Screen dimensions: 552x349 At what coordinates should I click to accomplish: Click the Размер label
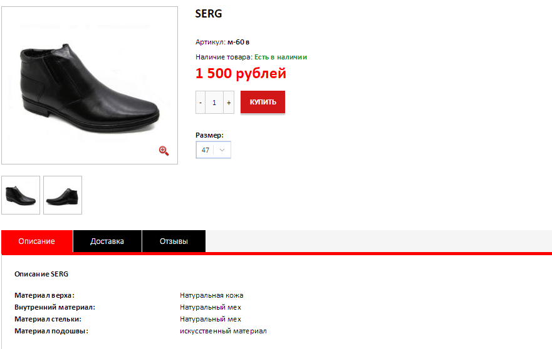pos(209,135)
